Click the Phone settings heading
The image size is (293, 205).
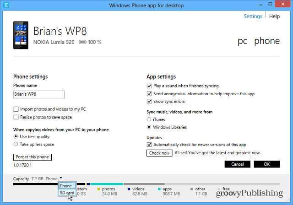point(31,76)
